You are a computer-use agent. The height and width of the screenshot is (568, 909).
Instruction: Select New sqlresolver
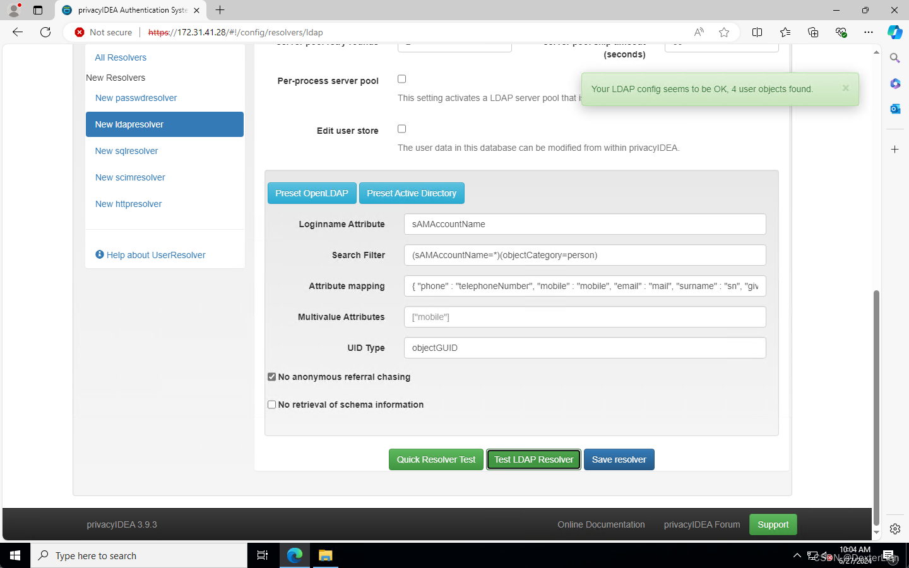tap(126, 151)
